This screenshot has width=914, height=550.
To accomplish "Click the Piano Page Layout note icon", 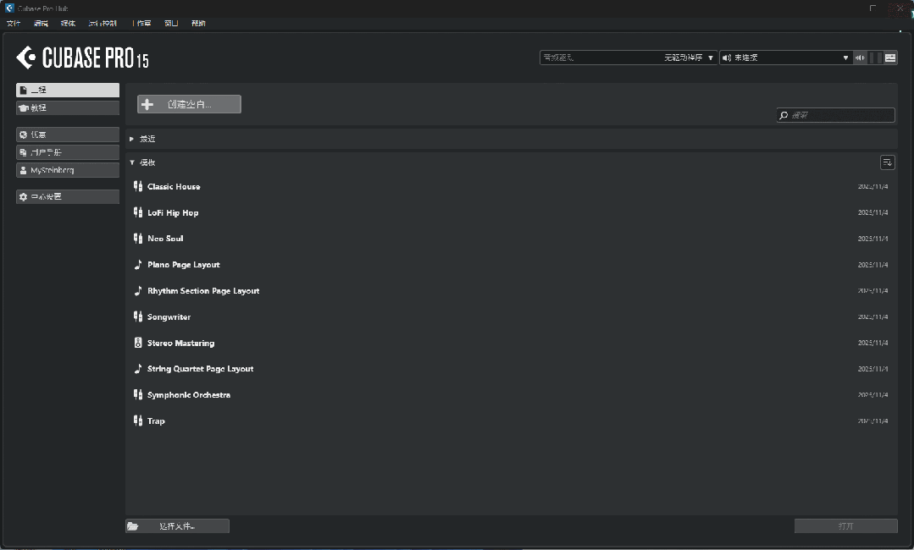I will click(138, 265).
